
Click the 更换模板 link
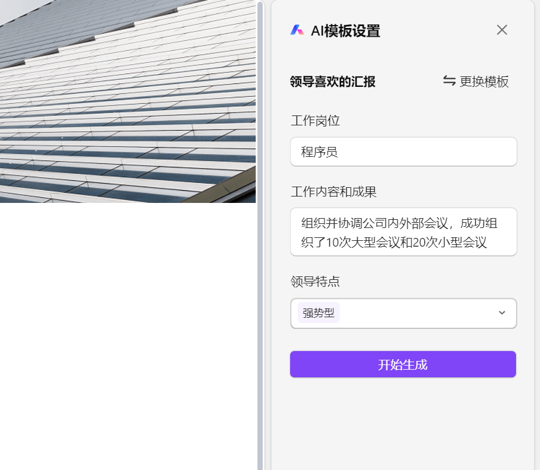click(x=476, y=82)
